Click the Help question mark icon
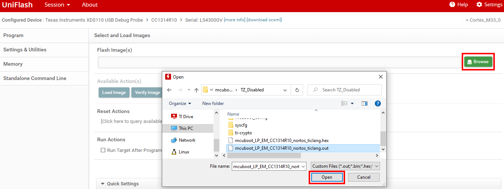Screen dimensions: 504x189 [x=452, y=5]
